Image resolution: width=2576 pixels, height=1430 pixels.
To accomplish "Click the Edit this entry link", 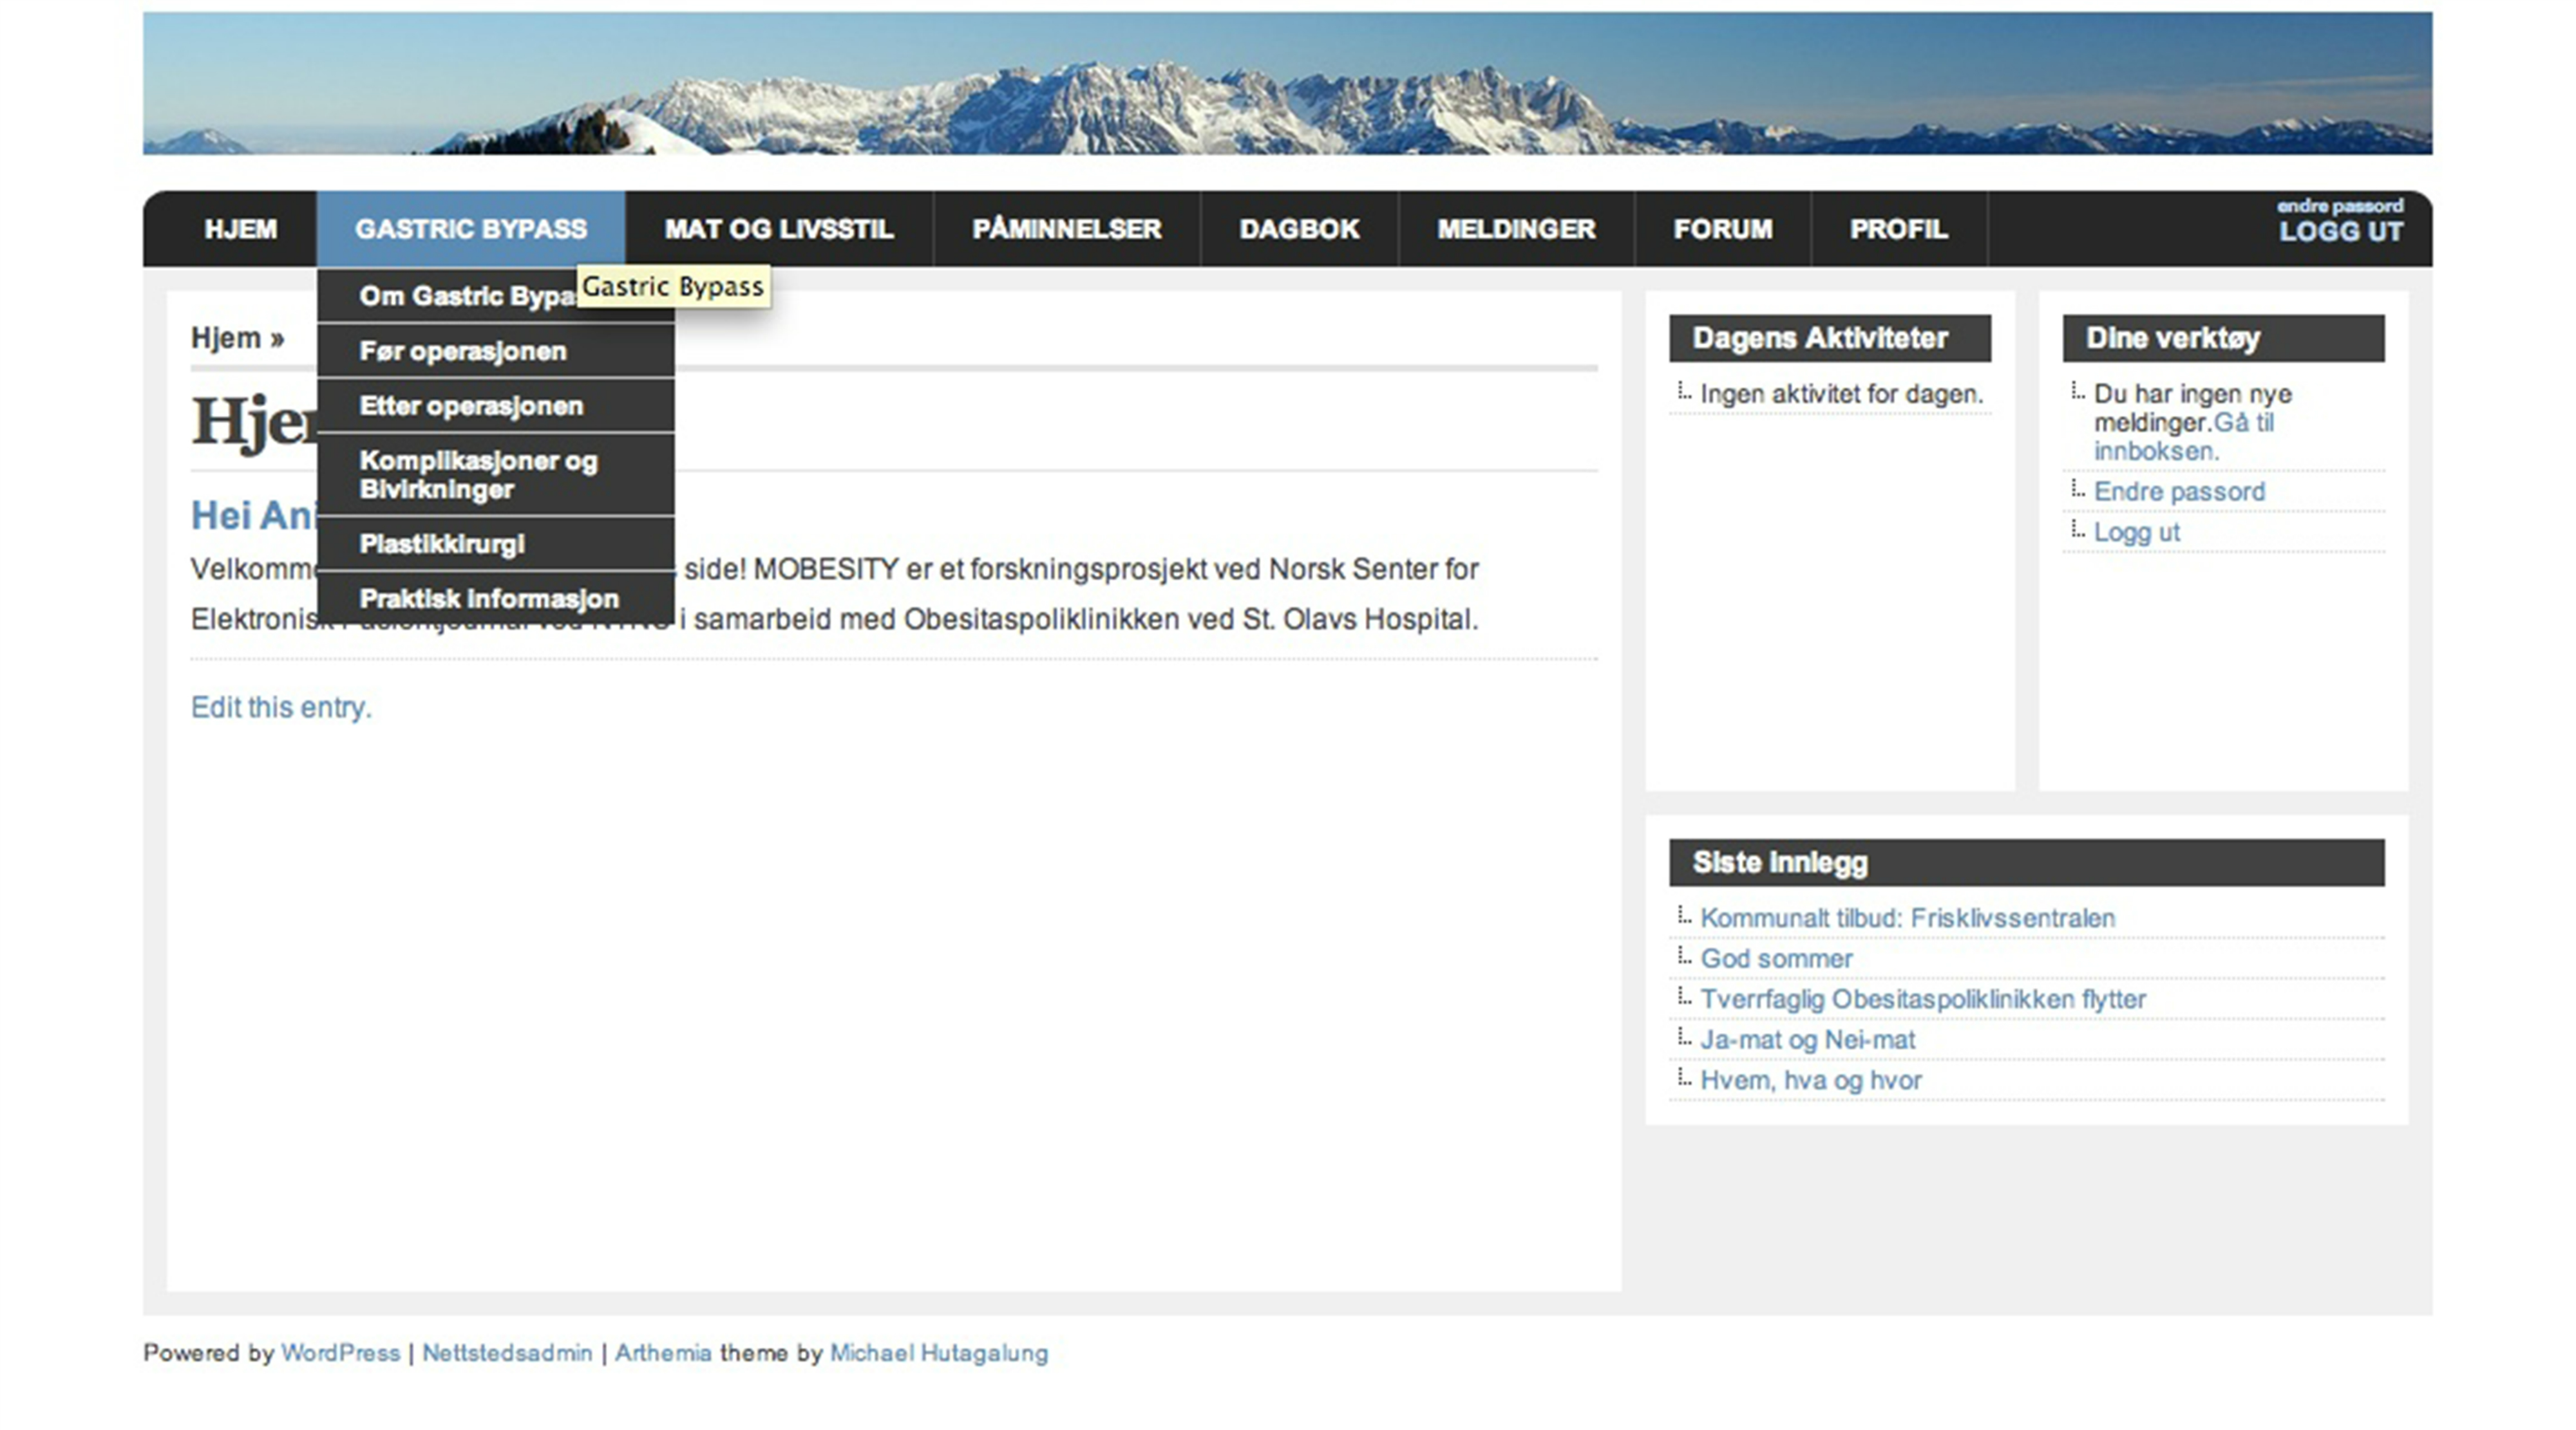I will pos(281,707).
